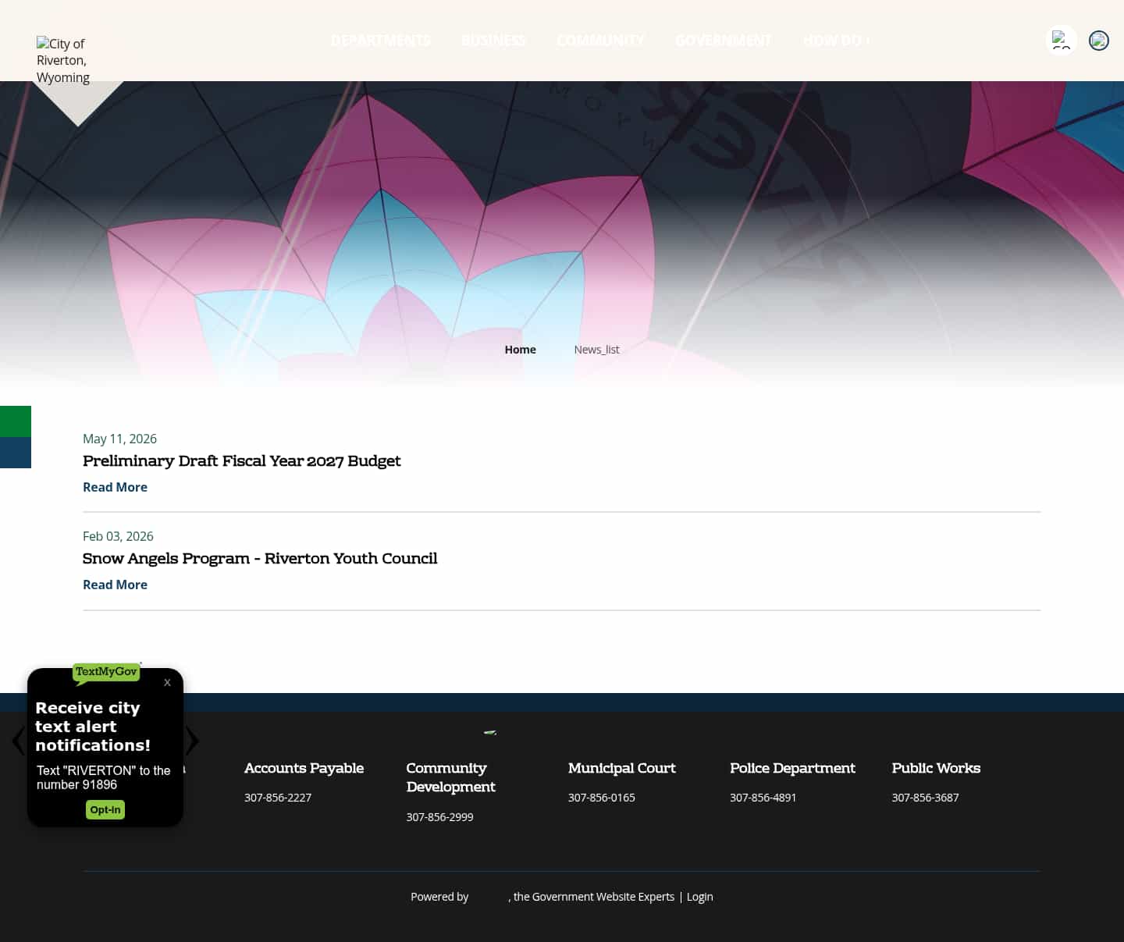1124x942 pixels.
Task: Select the Community Development heading
Action: tap(450, 777)
